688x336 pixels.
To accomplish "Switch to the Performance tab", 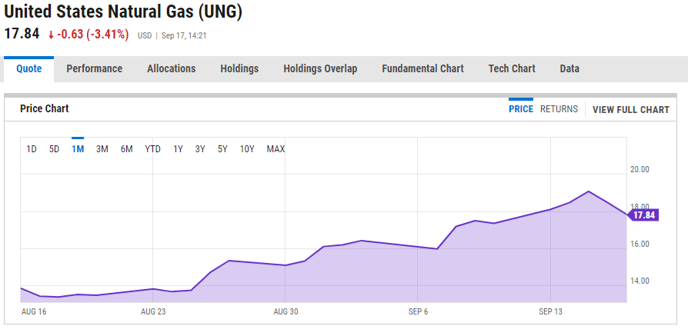I will [x=94, y=68].
